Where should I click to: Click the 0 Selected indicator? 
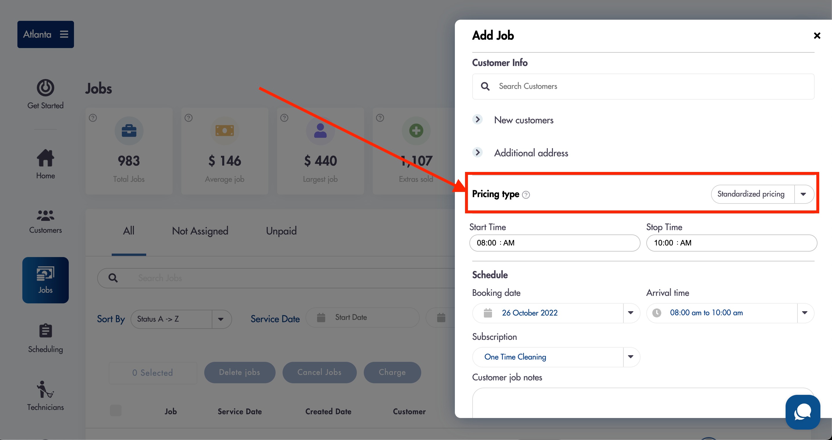coord(153,373)
